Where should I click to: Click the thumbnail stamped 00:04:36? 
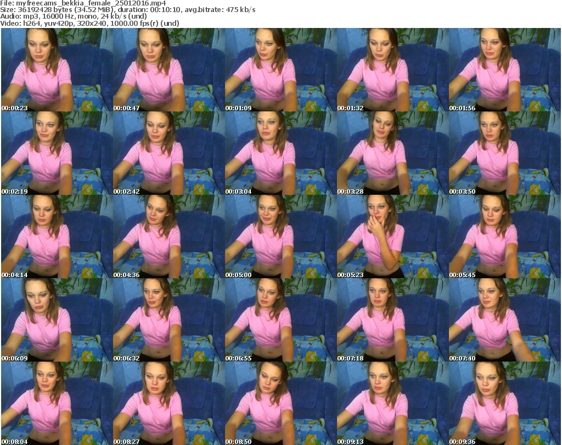[x=169, y=237]
